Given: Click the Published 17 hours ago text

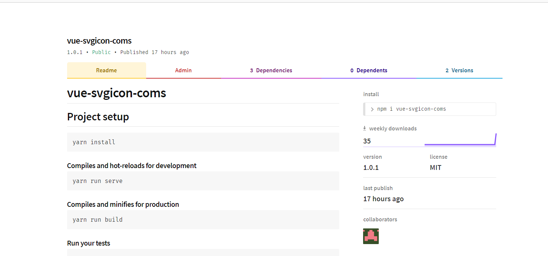Looking at the screenshot, I should coord(154,52).
